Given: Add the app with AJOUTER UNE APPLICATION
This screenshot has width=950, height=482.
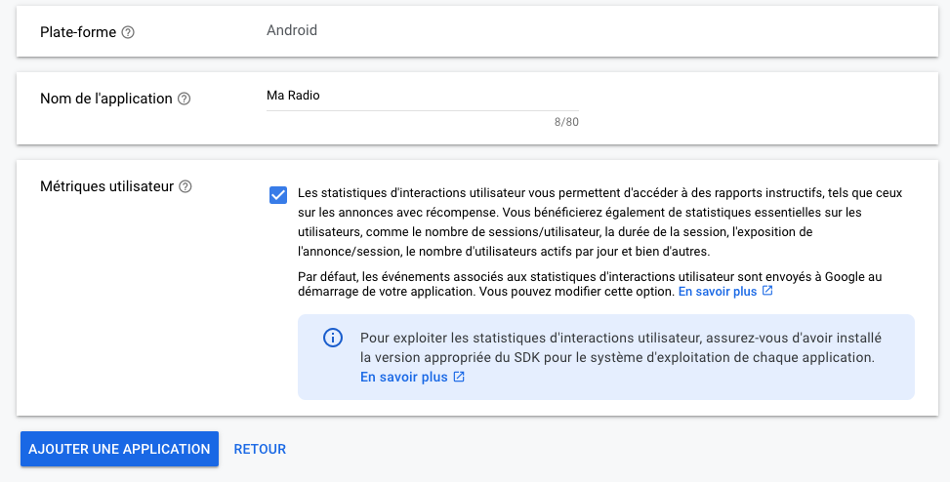Looking at the screenshot, I should coord(119,449).
